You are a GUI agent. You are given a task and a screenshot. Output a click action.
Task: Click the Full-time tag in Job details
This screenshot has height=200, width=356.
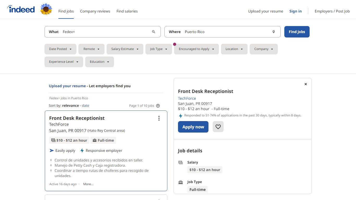point(198,189)
